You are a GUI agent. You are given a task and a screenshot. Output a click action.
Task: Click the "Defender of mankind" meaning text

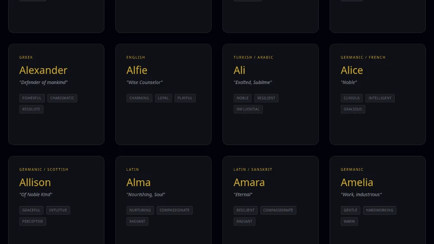tap(43, 83)
